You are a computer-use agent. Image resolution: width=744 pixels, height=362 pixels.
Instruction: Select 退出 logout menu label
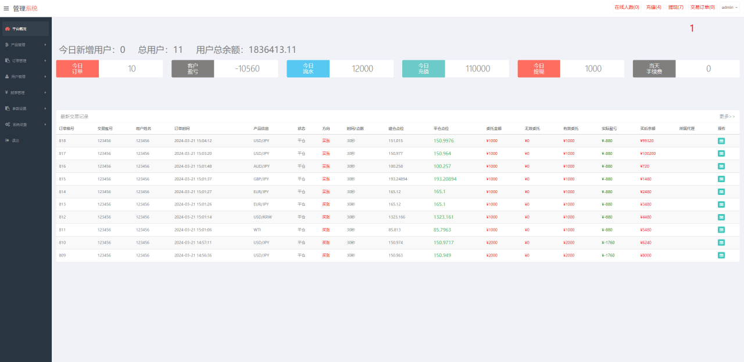coord(16,140)
